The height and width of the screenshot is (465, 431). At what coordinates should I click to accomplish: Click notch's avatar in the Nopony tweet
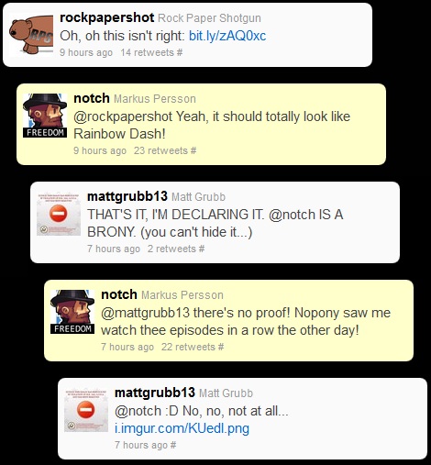[x=72, y=312]
